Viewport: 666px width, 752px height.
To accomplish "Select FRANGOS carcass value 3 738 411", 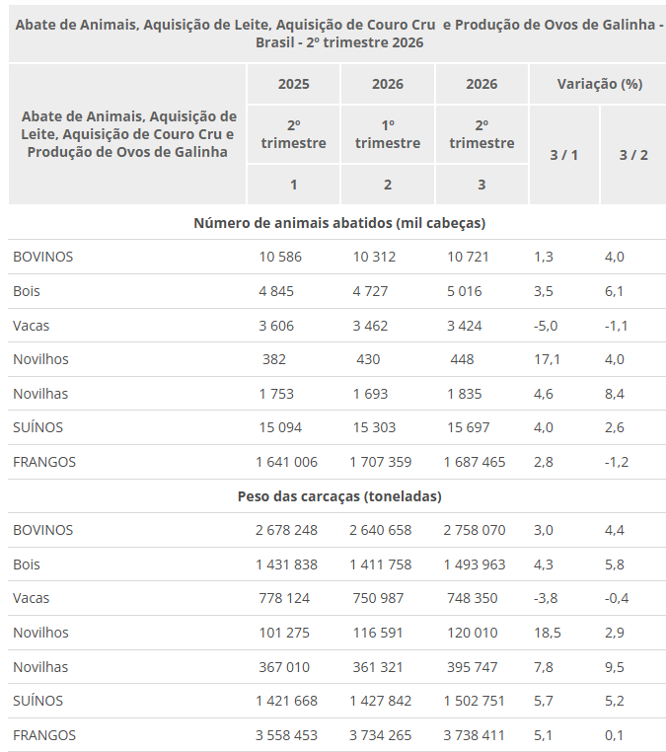I will (x=475, y=735).
